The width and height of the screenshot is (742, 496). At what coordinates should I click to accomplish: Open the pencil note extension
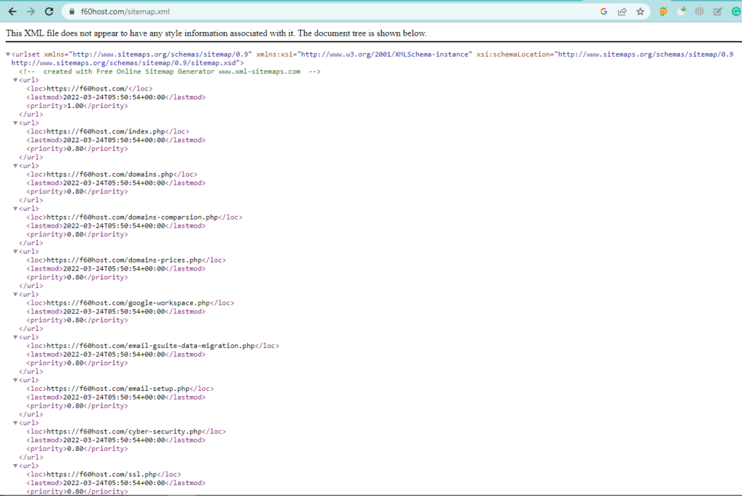[718, 12]
